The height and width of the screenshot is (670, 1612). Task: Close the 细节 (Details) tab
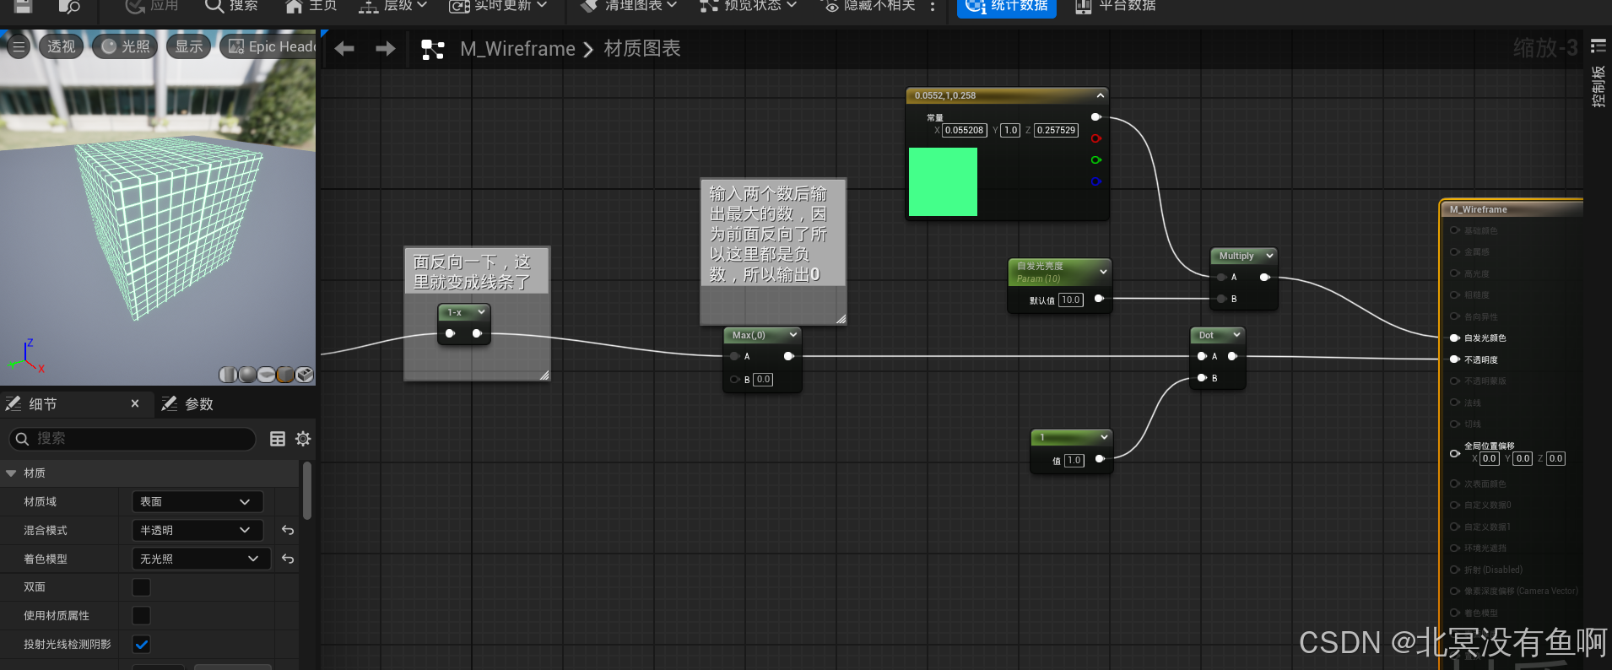pyautogui.click(x=135, y=404)
